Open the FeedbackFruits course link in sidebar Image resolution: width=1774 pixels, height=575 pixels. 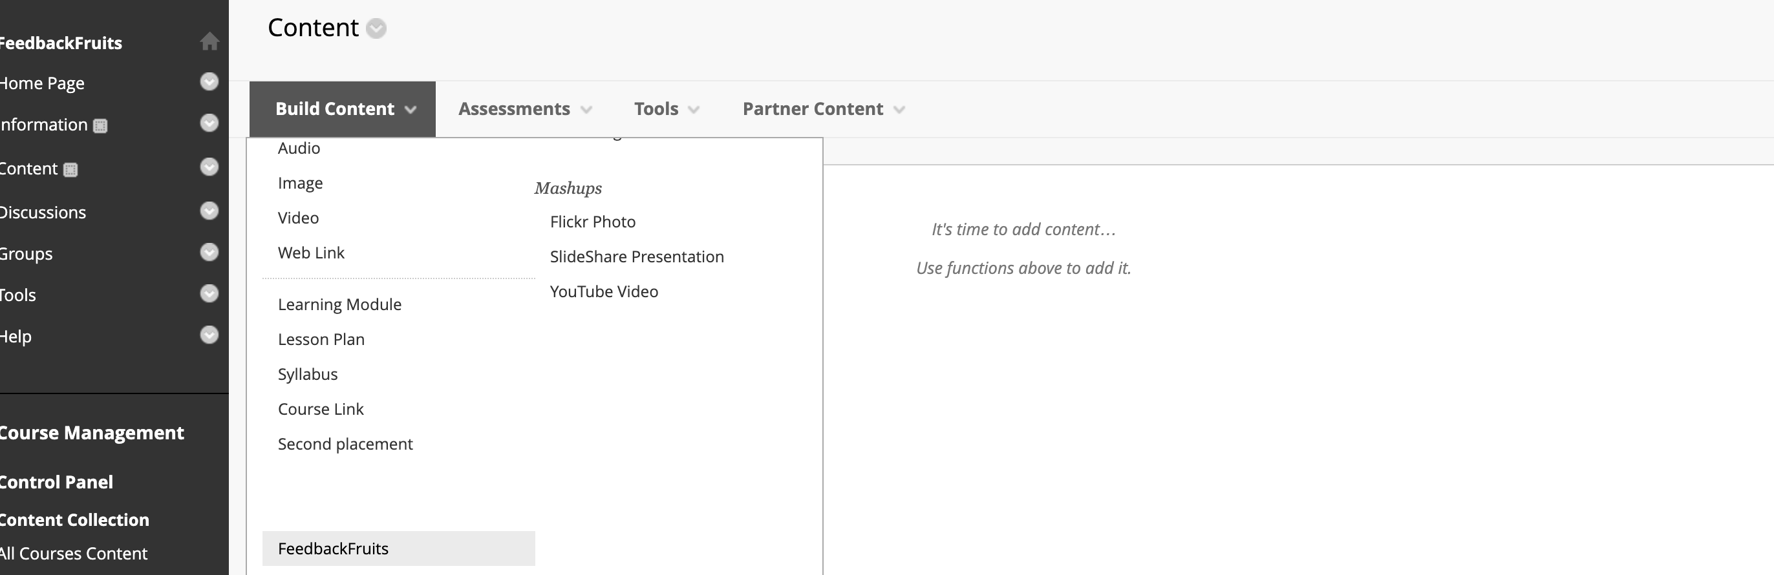pyautogui.click(x=61, y=43)
